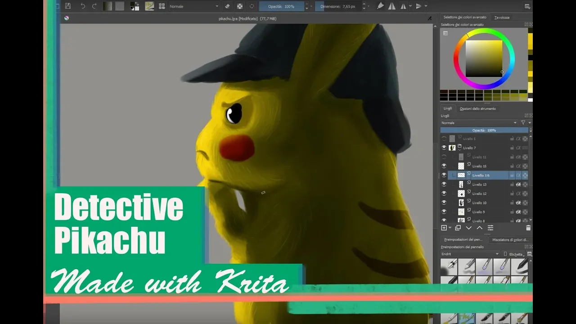
Task: Undo the last action
Action: point(83,6)
